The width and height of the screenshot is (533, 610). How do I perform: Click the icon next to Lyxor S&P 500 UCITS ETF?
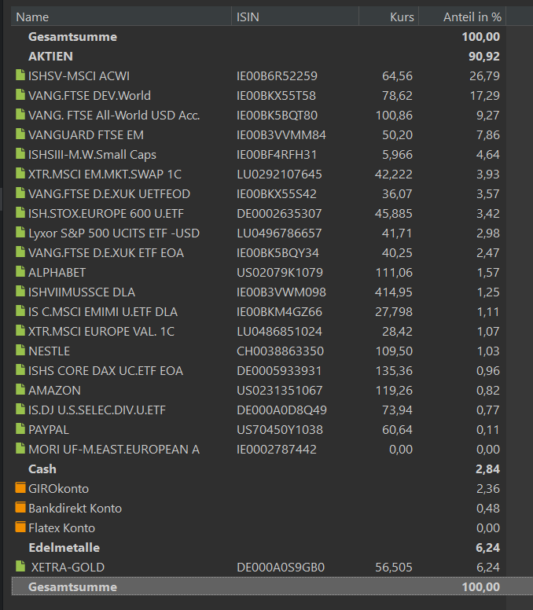20,232
